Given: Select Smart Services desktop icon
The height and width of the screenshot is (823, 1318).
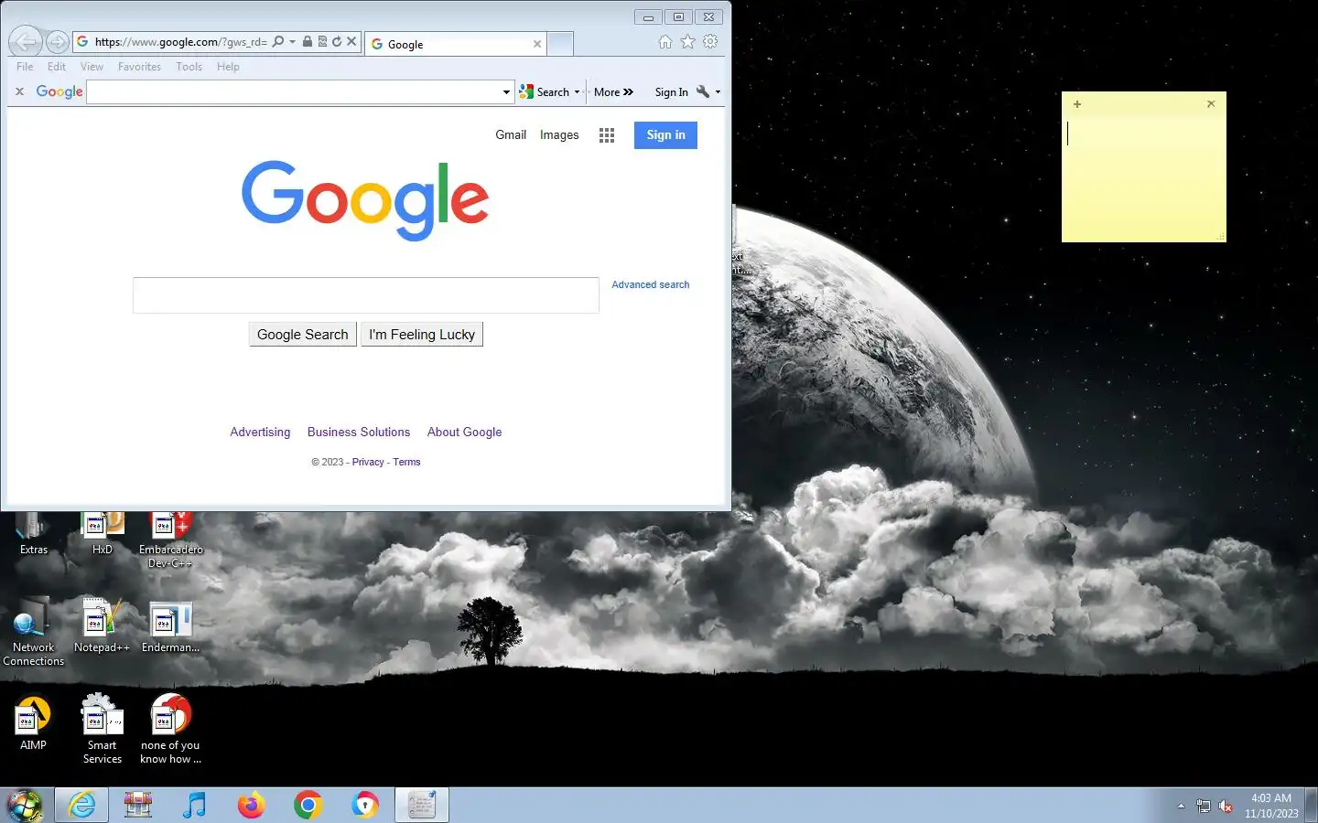Looking at the screenshot, I should [x=103, y=729].
